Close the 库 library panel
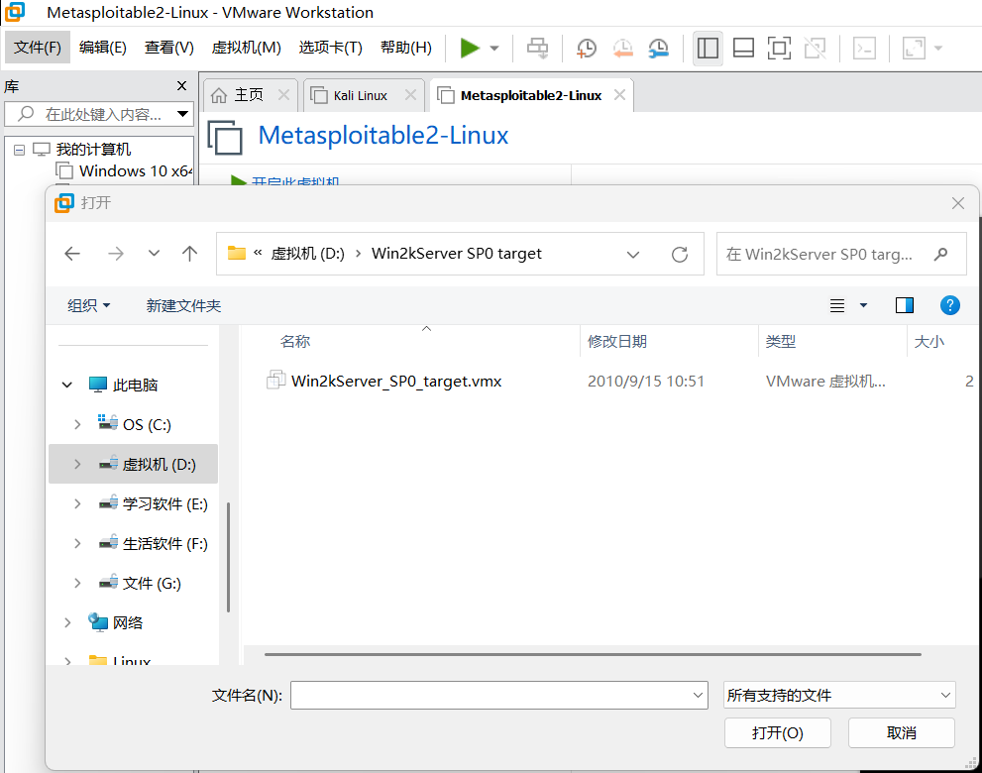Image resolution: width=982 pixels, height=773 pixels. click(x=181, y=86)
